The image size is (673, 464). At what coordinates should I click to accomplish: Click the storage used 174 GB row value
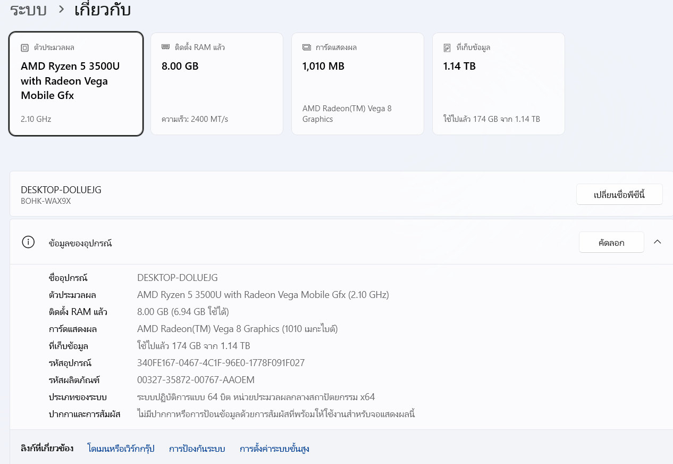[x=194, y=346]
